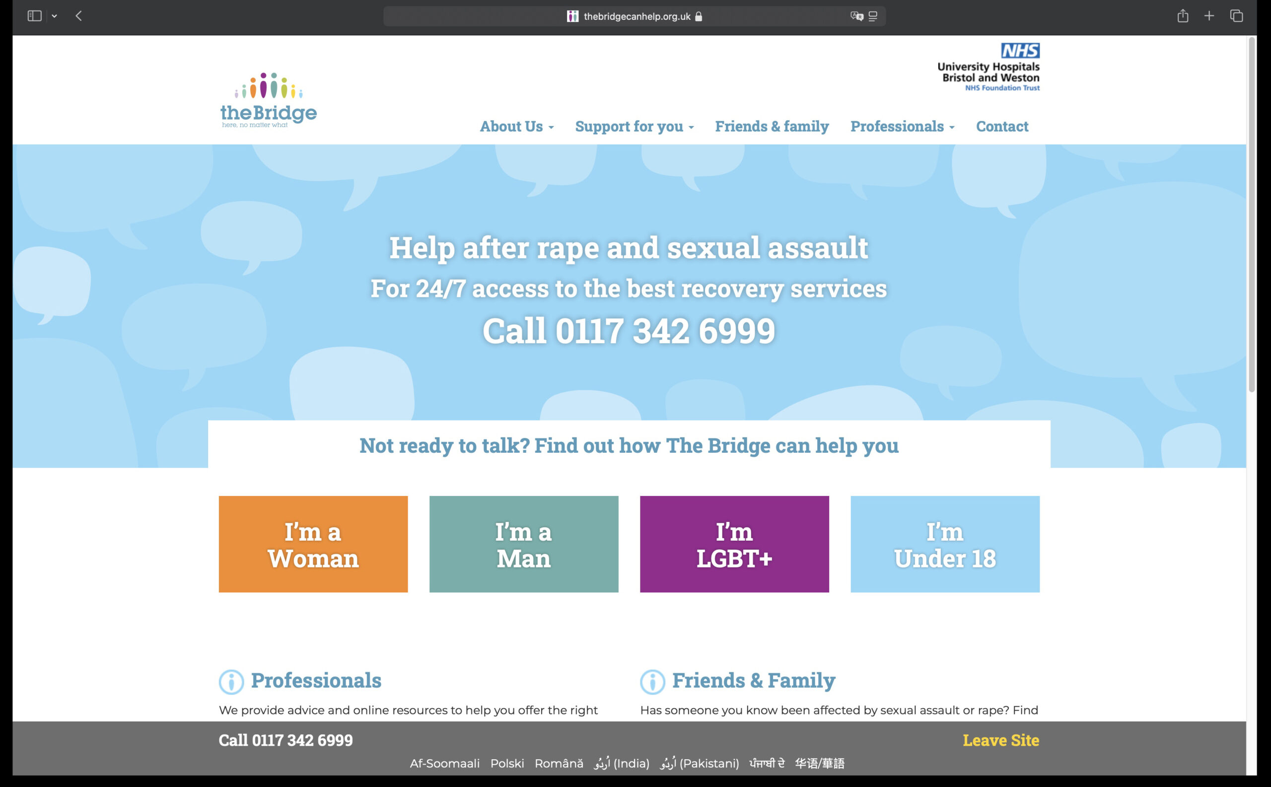Switch language to Chinese 华语/華語
This screenshot has width=1271, height=787.
point(820,764)
